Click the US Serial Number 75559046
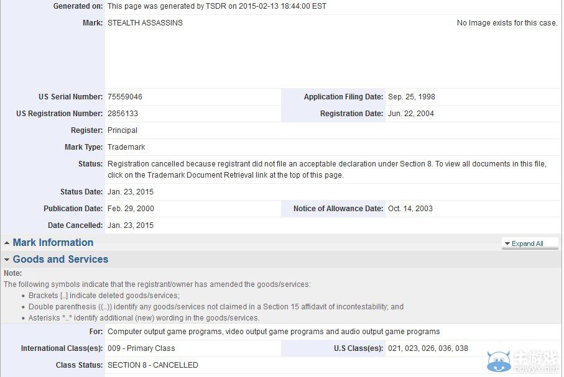 [125, 97]
